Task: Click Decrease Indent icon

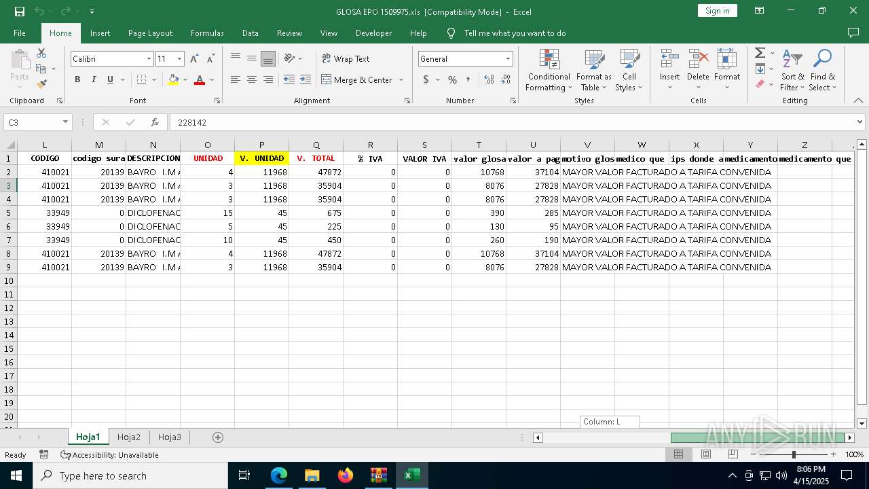Action: [x=289, y=79]
